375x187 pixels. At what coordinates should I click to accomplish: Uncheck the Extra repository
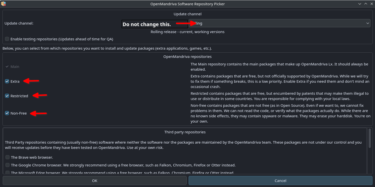pyautogui.click(x=7, y=81)
